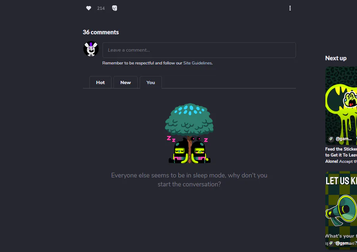
Task: Switch to the Hot comments tab
Action: pyautogui.click(x=100, y=82)
